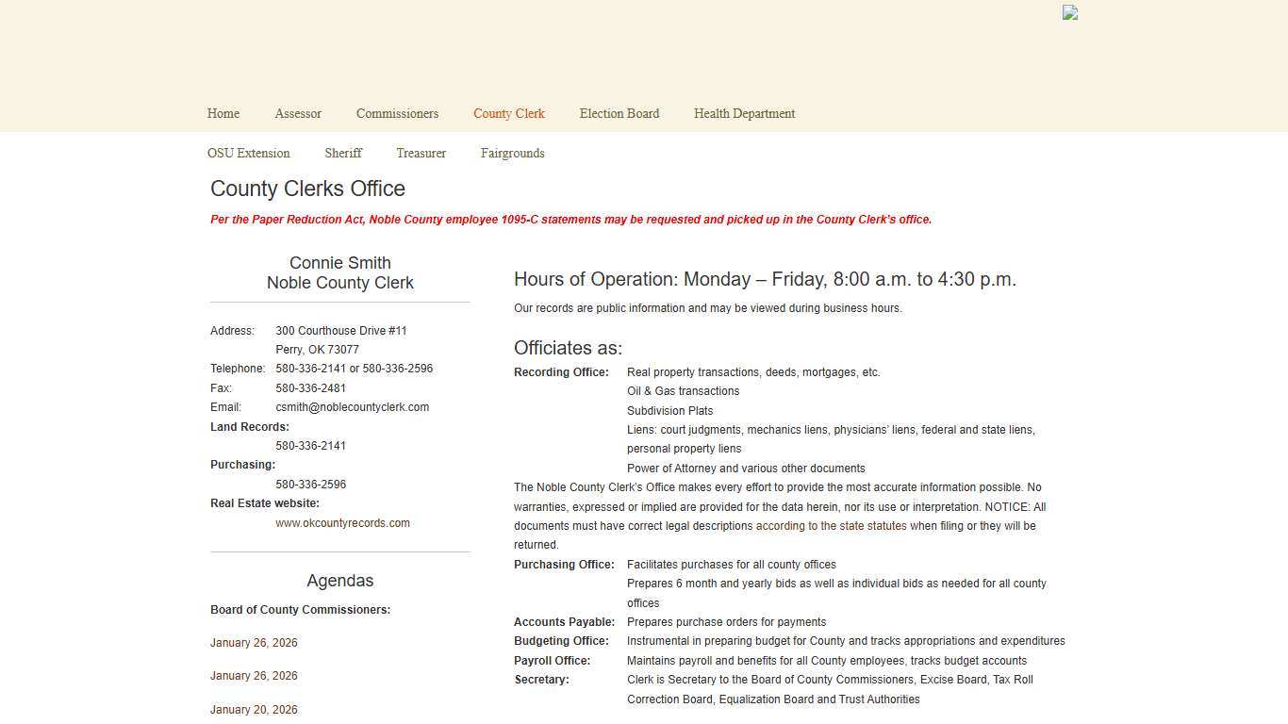The height and width of the screenshot is (724, 1288).
Task: Open the first January 26, 2026 agenda
Action: tap(254, 642)
